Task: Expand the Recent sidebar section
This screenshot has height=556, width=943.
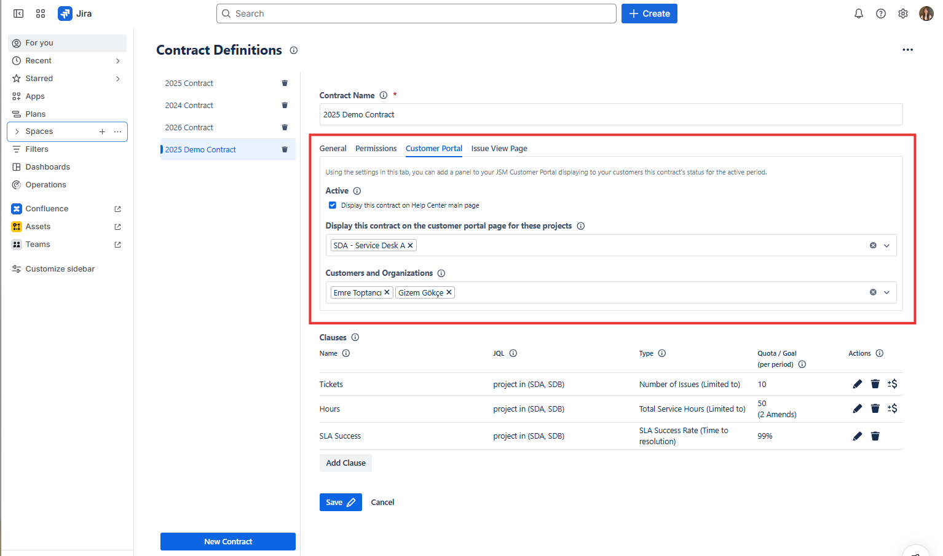Action: (x=117, y=61)
